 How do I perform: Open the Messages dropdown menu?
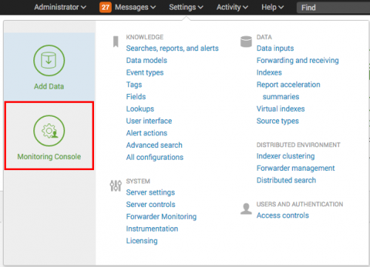(135, 7)
